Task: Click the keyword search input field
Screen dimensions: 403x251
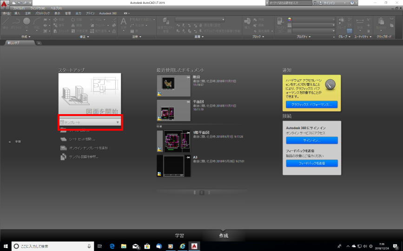Action: 290,3
